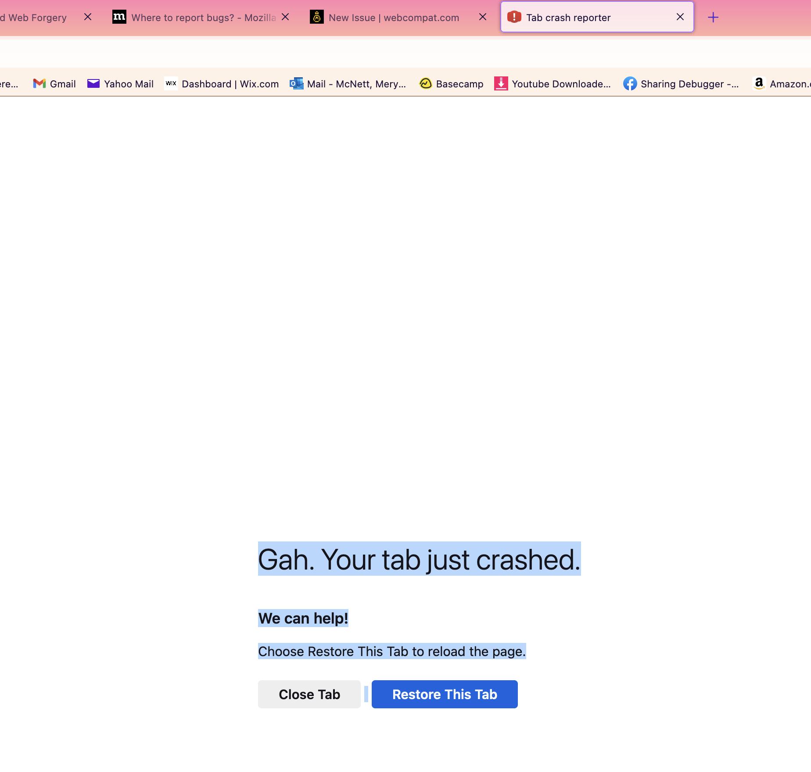Click the highlighted crash message text
The height and width of the screenshot is (772, 811).
click(x=418, y=559)
